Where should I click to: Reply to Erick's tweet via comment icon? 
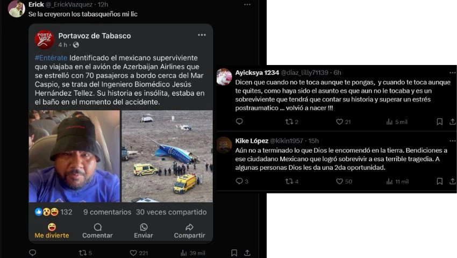(33, 253)
